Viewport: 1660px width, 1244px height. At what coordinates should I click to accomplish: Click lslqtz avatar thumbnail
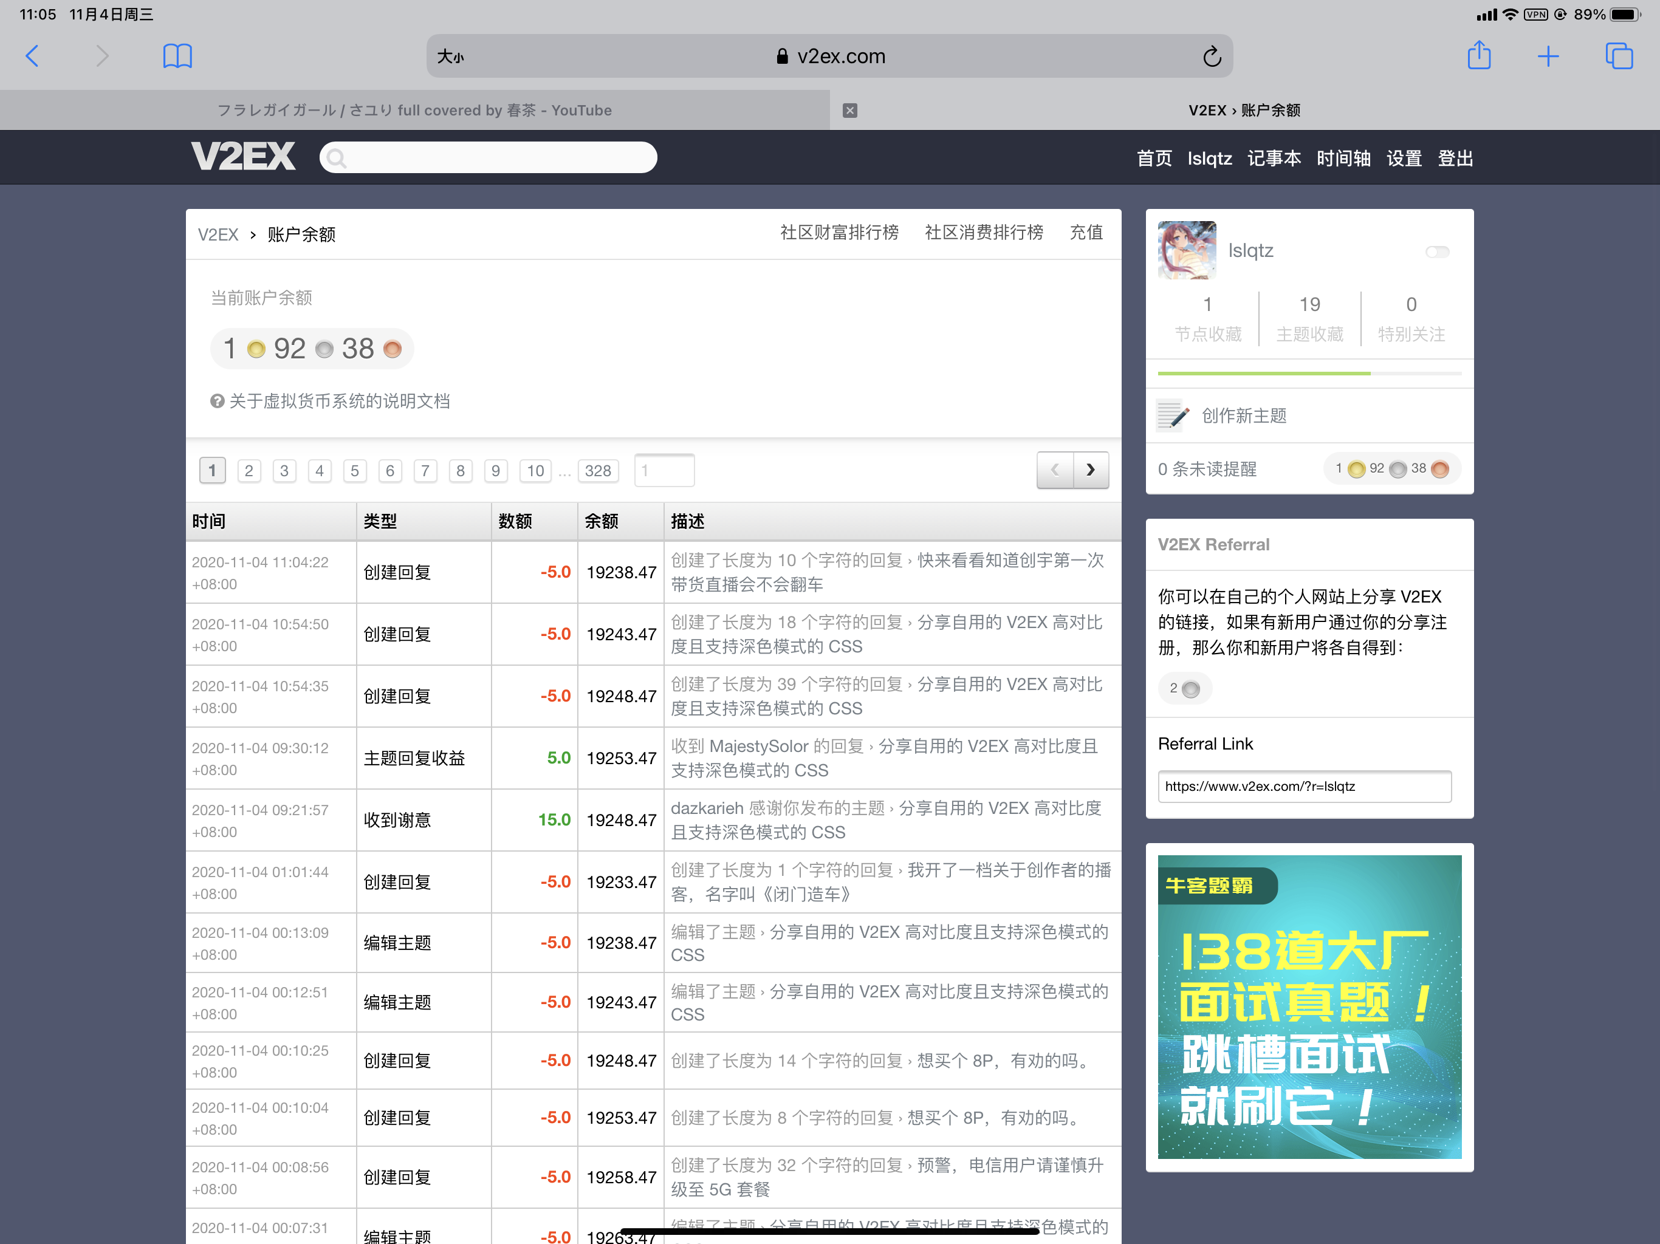pos(1187,251)
